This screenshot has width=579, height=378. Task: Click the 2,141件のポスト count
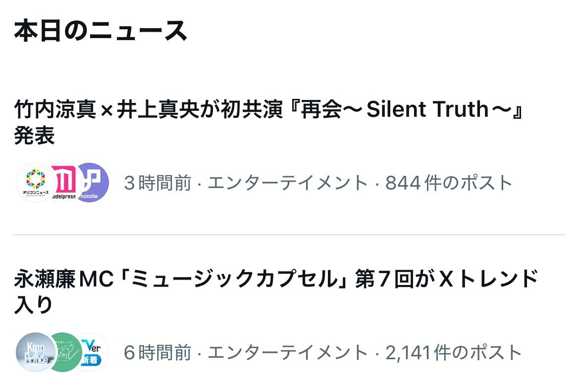454,352
